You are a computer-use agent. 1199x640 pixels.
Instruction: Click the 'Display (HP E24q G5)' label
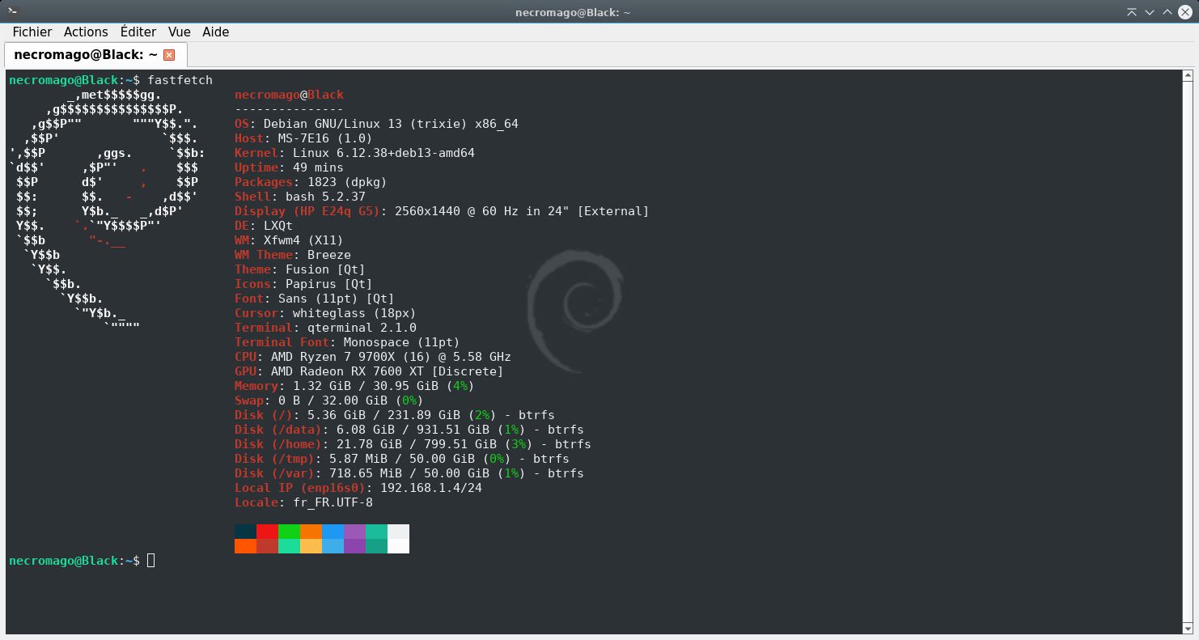pyautogui.click(x=307, y=211)
